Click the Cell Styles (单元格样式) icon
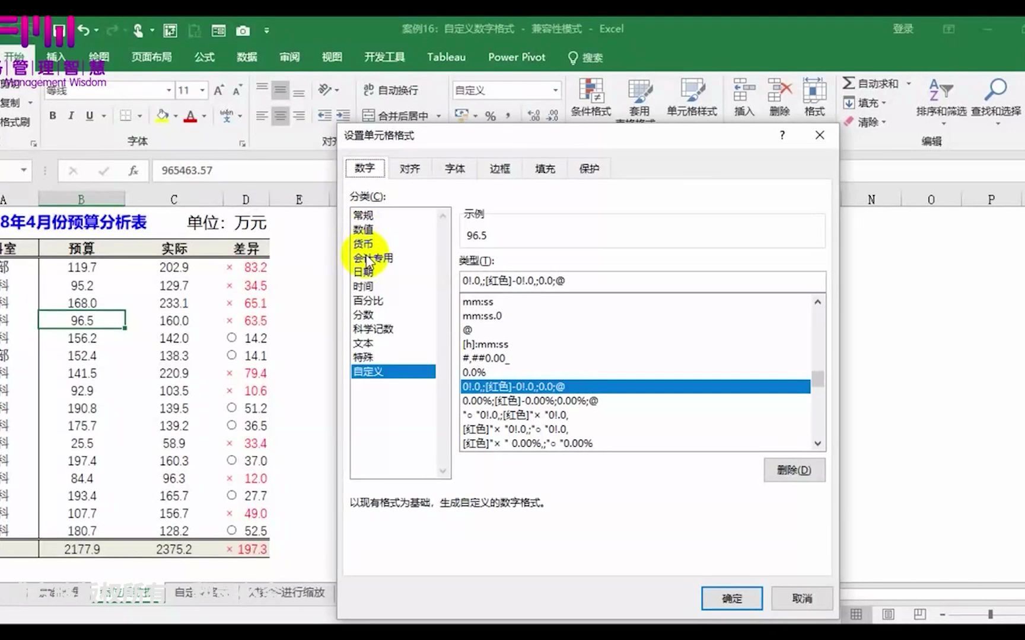The width and height of the screenshot is (1025, 640). coord(692,98)
